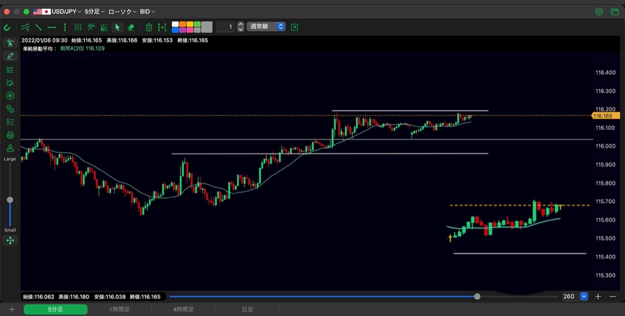Click the line width number field
The width and height of the screenshot is (625, 316).
226,27
